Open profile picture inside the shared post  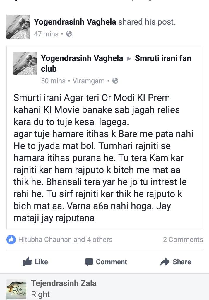point(25,63)
